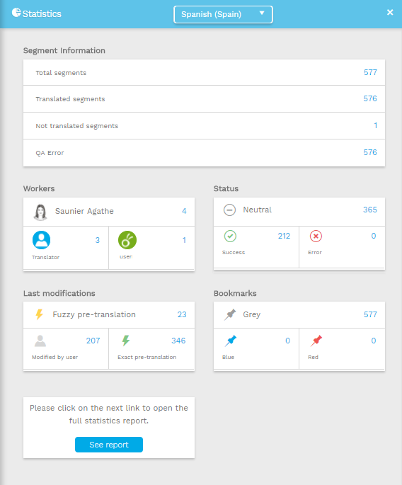The width and height of the screenshot is (402, 485).
Task: Click the Grey bookmark pin icon
Action: pos(230,314)
